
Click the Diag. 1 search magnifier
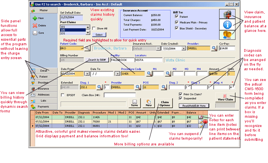(100, 87)
